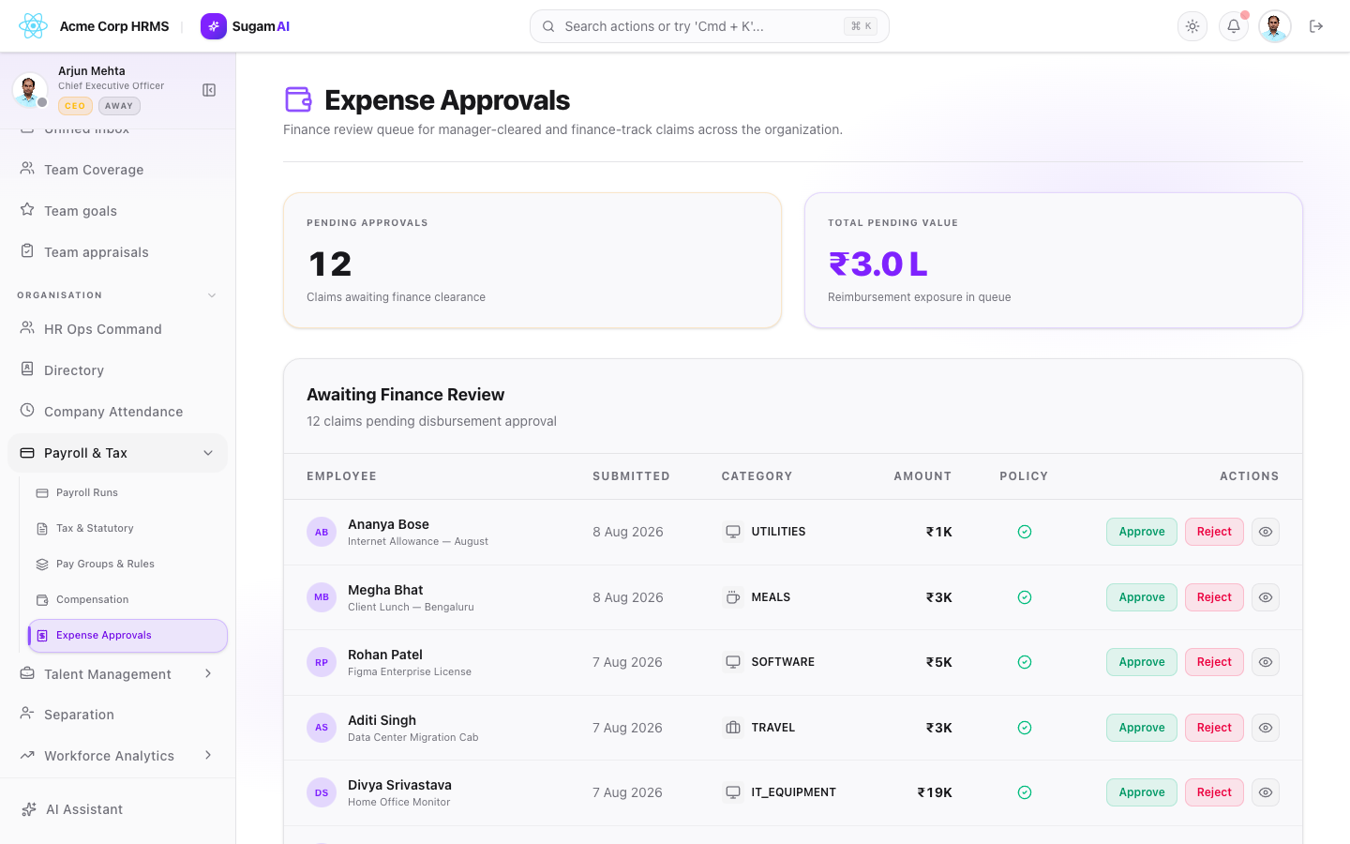Open Payroll Runs submenu item
Image resolution: width=1350 pixels, height=844 pixels.
[x=127, y=492]
